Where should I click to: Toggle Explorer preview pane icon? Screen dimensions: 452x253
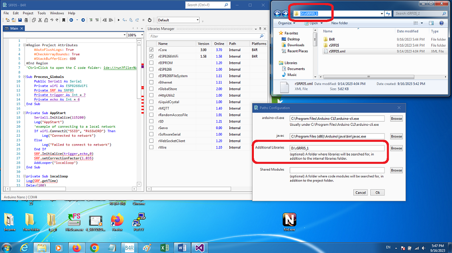click(x=431, y=23)
